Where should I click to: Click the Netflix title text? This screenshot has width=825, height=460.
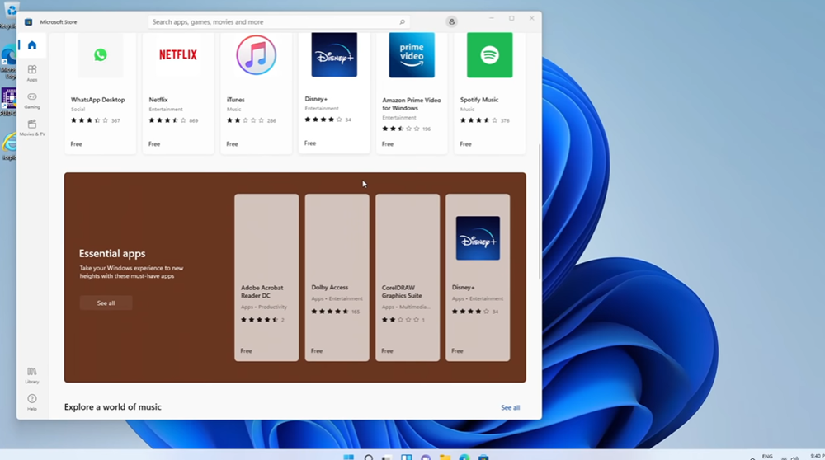pyautogui.click(x=158, y=100)
